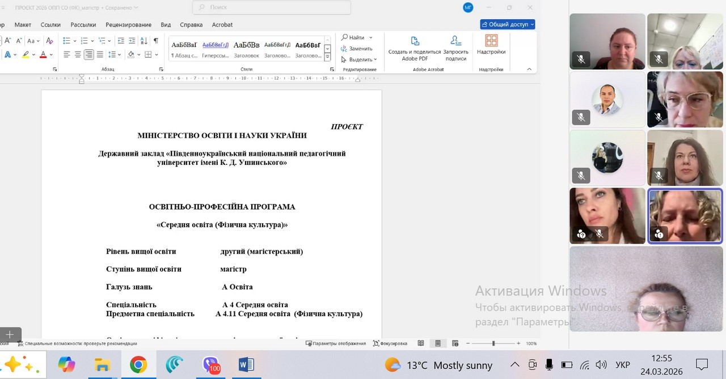
Task: Open the font color red swatch
Action: 43,55
